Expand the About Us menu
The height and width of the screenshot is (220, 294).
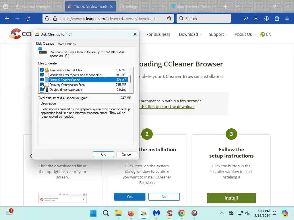[x=245, y=34]
